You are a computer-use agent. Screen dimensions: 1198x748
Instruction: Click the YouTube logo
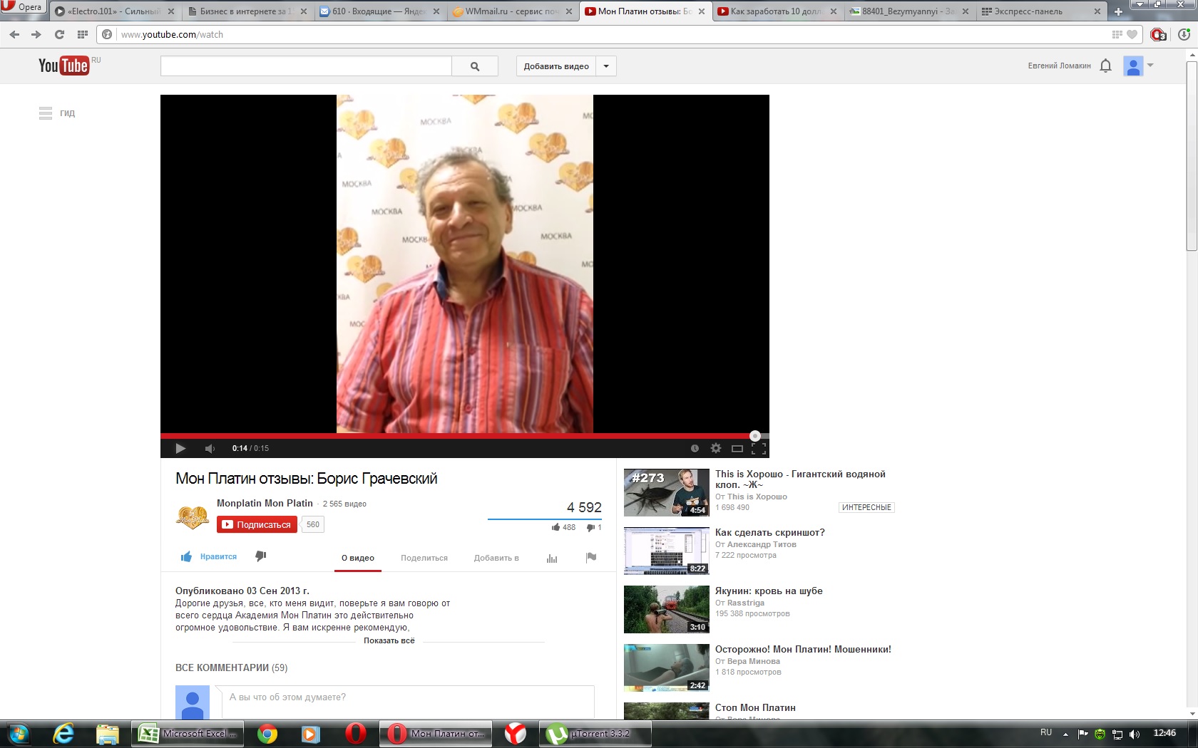click(63, 66)
